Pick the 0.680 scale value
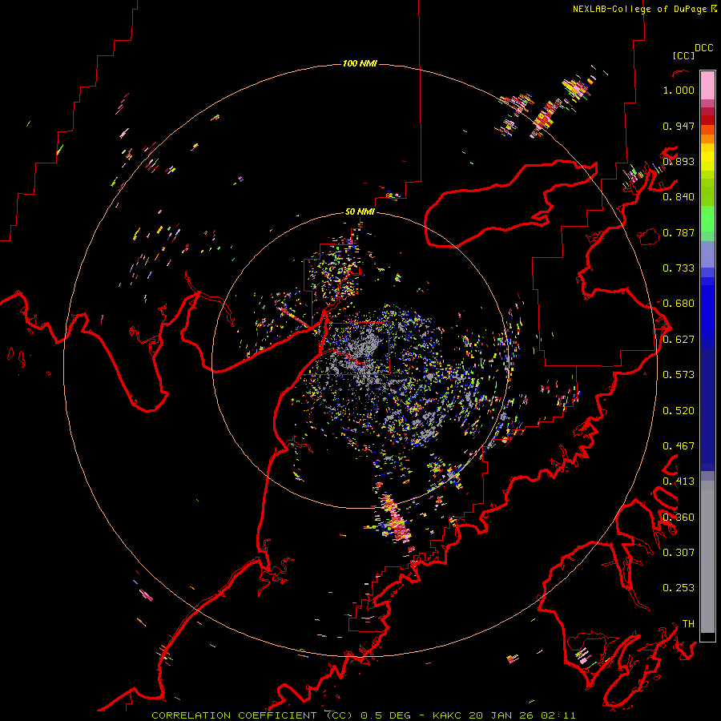 679,304
